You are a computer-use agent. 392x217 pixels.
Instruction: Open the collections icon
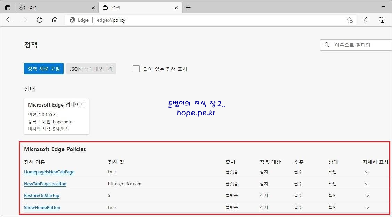[x=382, y=20]
